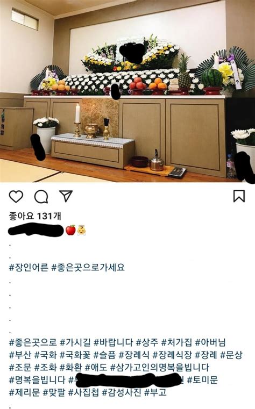Tap hashtag #부산

(20, 355)
